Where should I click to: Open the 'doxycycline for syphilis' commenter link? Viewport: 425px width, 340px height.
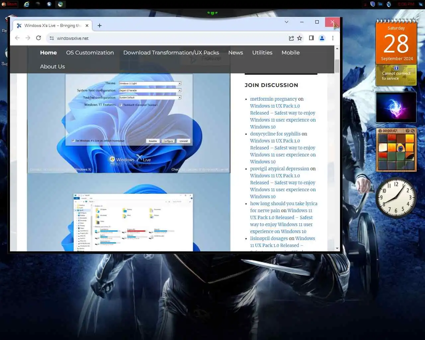(275, 134)
